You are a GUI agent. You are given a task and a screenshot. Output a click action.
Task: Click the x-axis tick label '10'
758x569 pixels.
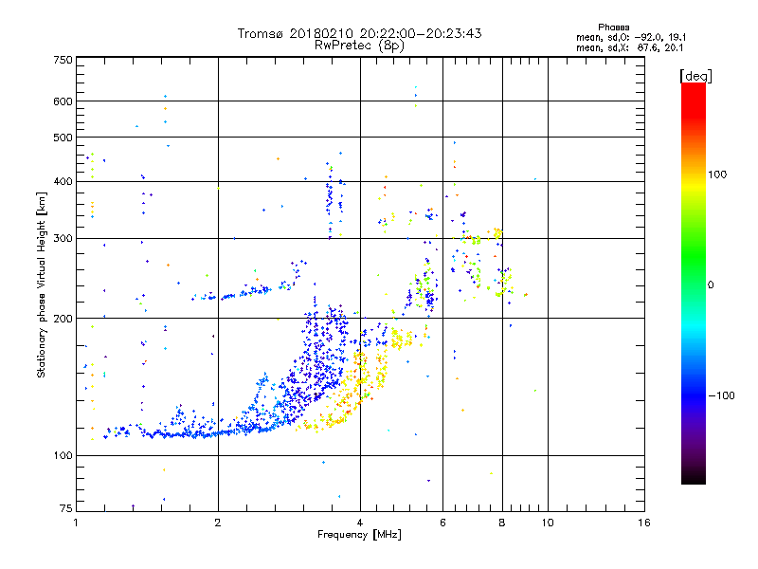(x=548, y=523)
